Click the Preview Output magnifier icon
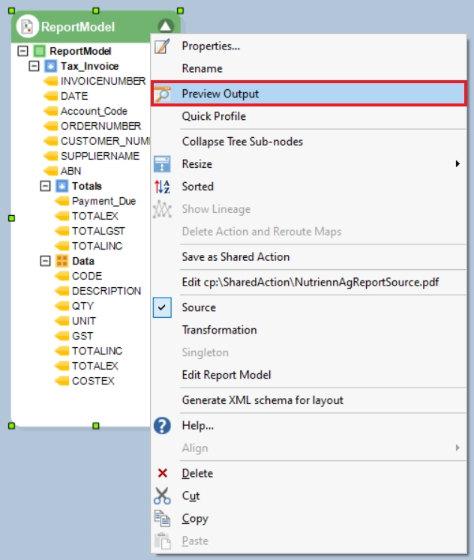 [x=163, y=94]
